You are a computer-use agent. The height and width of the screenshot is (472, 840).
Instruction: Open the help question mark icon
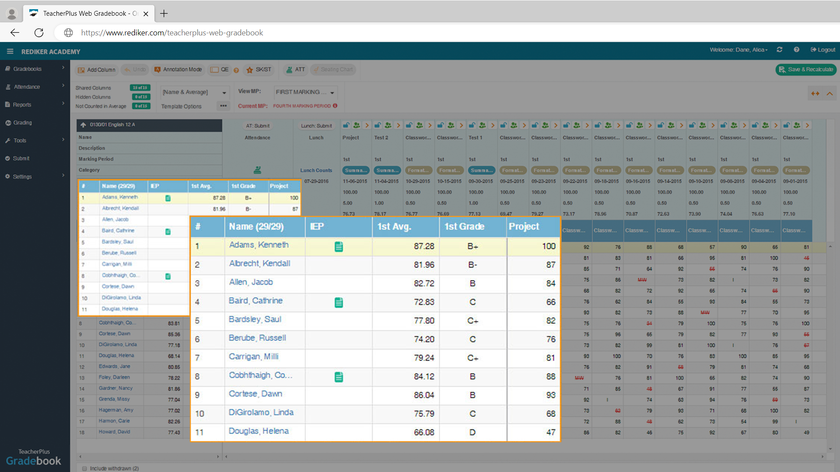point(796,49)
